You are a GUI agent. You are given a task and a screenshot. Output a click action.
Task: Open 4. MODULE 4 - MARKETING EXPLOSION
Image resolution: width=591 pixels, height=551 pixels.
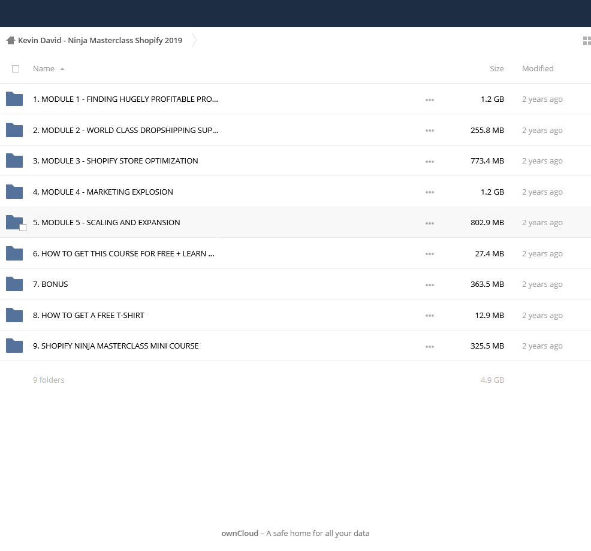[x=103, y=192]
